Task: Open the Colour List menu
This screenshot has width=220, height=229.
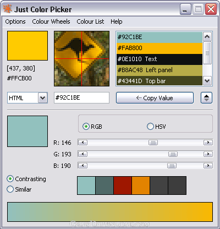Action: pos(90,21)
